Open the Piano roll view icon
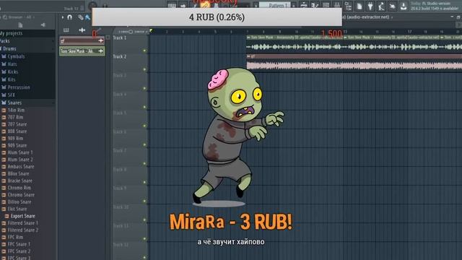The width and height of the screenshot is (462, 260). pos(315,6)
